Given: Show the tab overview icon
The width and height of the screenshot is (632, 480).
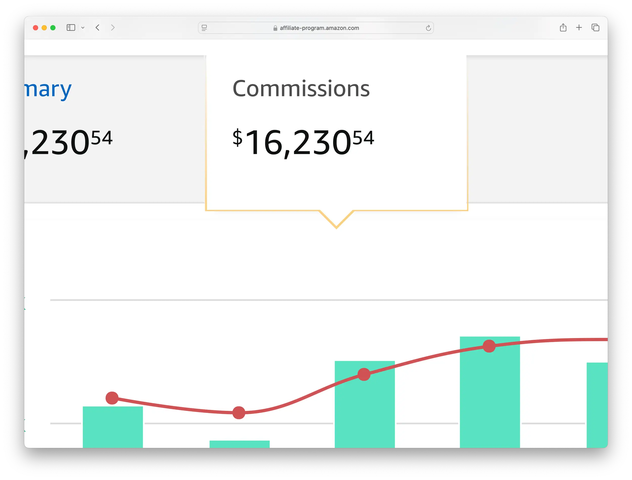Looking at the screenshot, I should (x=595, y=28).
